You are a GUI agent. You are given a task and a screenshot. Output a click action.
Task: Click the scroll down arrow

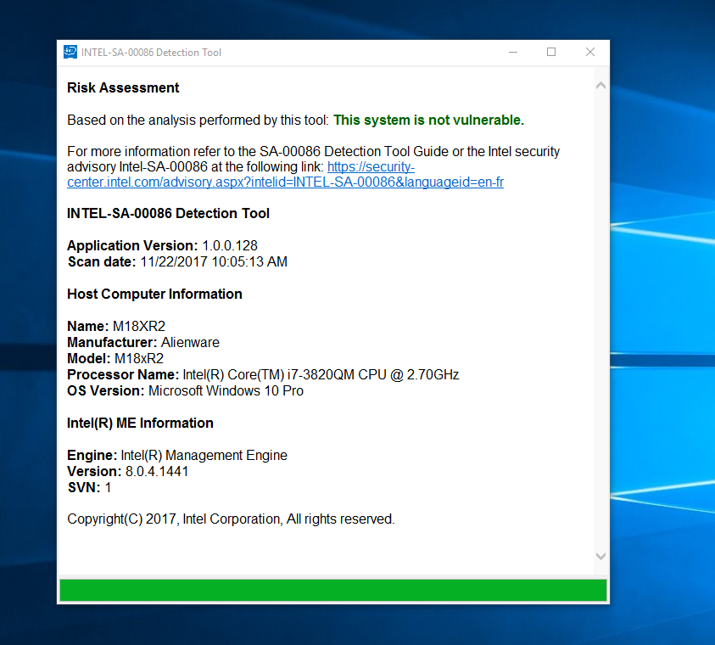pos(600,556)
